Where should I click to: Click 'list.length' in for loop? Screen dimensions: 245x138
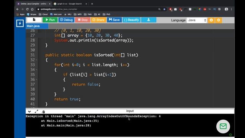click(x=104, y=65)
